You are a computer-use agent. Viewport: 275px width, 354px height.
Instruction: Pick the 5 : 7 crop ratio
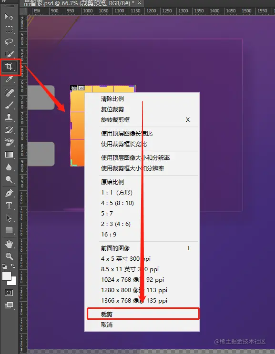click(x=142, y=213)
